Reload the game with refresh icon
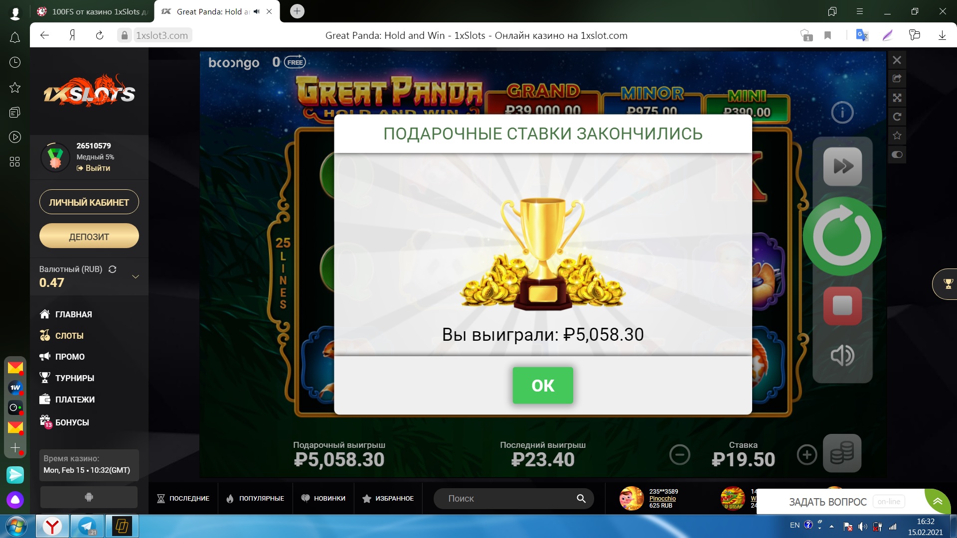This screenshot has height=538, width=957. pyautogui.click(x=897, y=117)
